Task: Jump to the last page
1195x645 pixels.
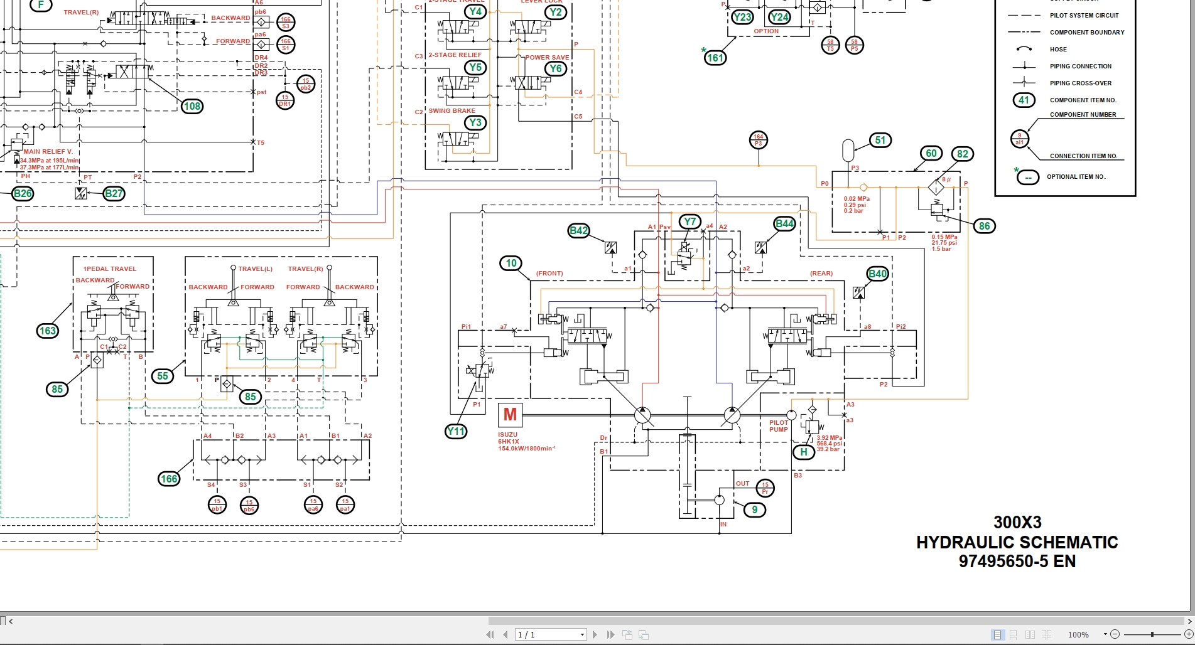Action: click(x=610, y=634)
